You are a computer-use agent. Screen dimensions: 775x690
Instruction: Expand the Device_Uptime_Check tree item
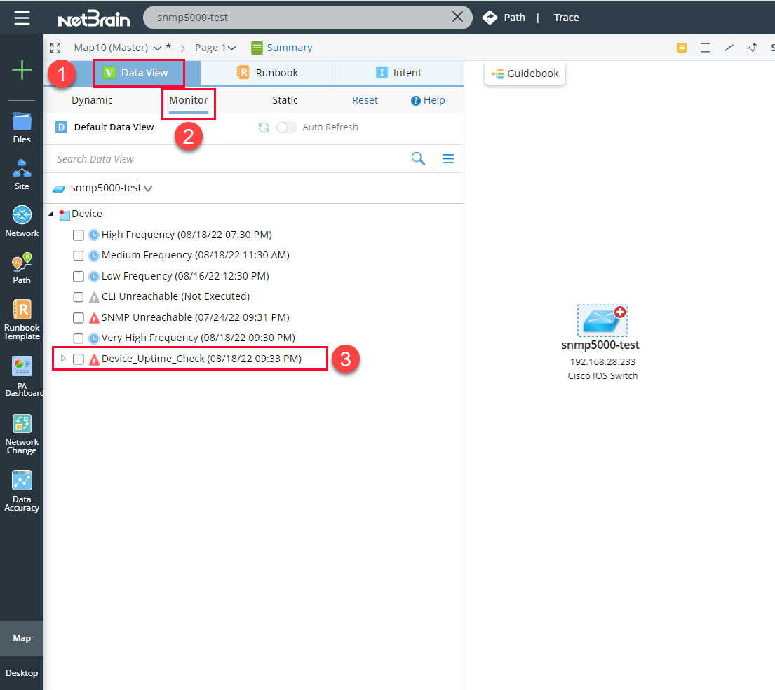(62, 359)
